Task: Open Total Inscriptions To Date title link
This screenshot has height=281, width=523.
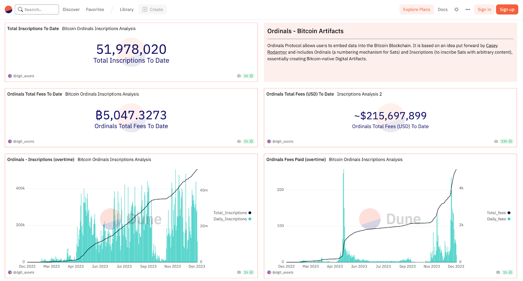Action: click(x=33, y=29)
